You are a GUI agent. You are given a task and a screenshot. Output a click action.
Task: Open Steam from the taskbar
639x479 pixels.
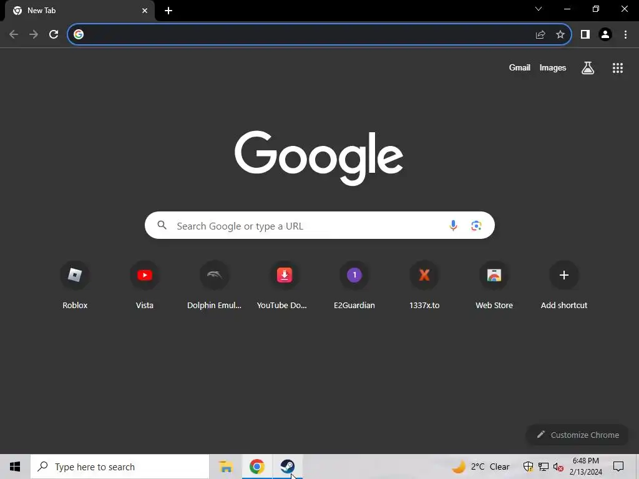(288, 467)
